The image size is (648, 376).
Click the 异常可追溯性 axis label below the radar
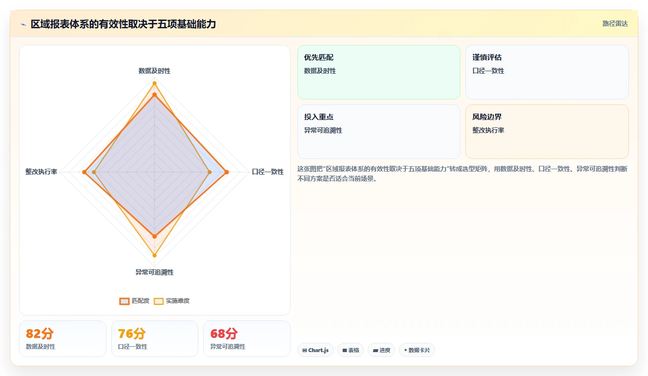pos(154,272)
